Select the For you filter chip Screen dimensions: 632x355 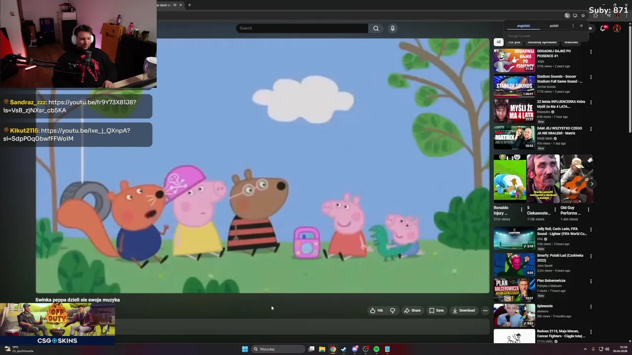[514, 42]
